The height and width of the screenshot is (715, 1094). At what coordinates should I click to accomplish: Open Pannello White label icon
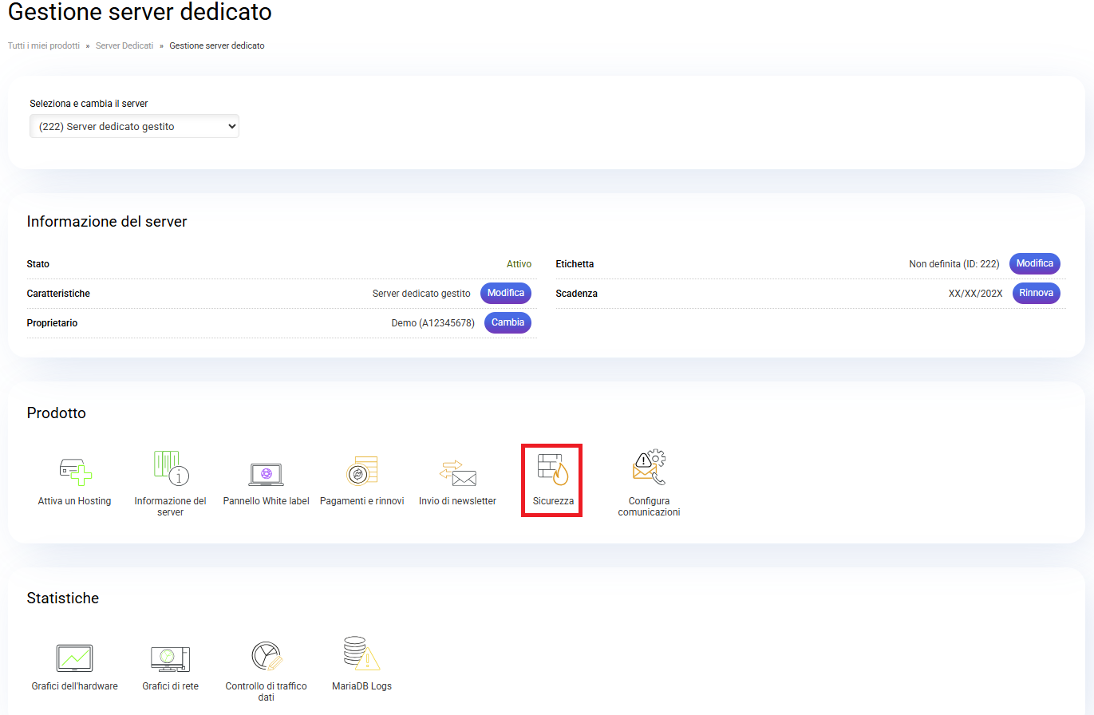point(266,473)
